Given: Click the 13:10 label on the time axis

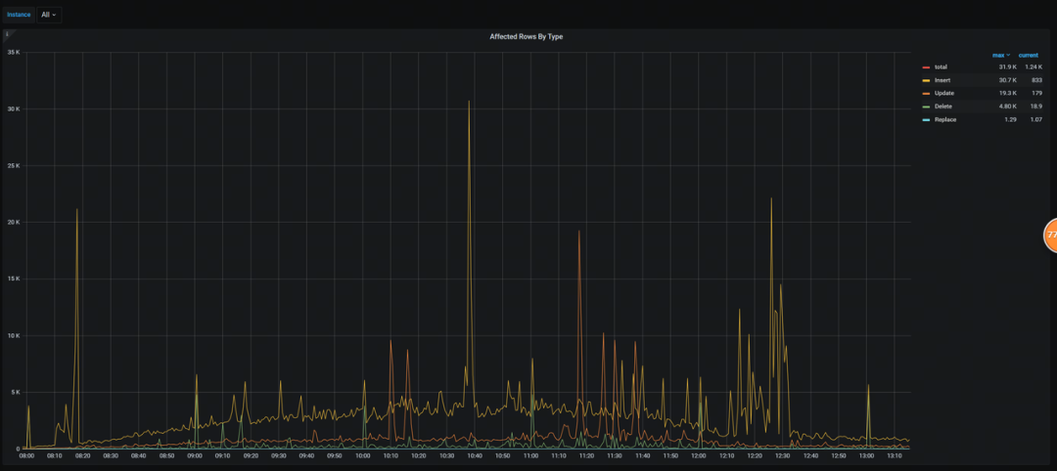Looking at the screenshot, I should pos(895,455).
